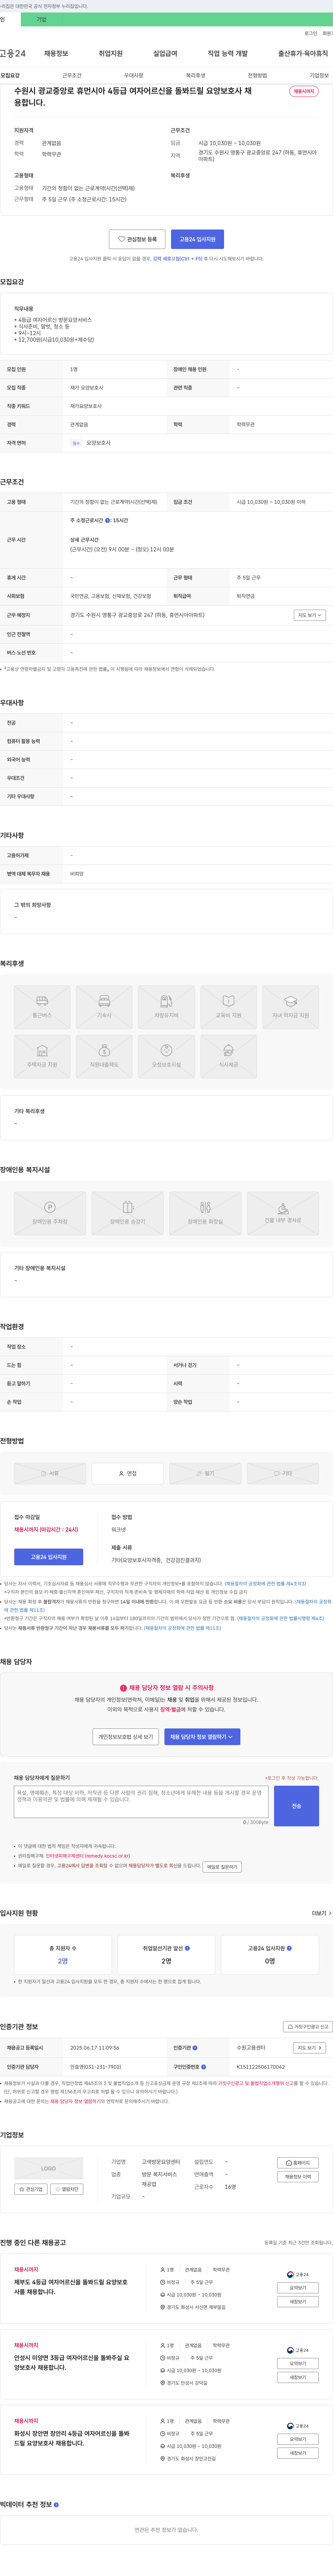Click the 서류 screening step card

pyautogui.click(x=50, y=1473)
